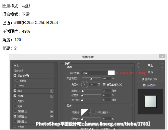Select 混合选项 in the style list

pyautogui.click(x=33, y=71)
